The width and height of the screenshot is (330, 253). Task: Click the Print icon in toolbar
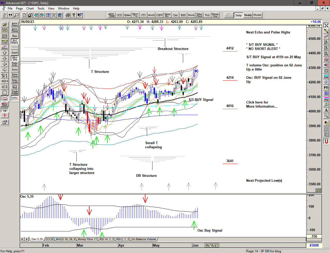pyautogui.click(x=68, y=15)
